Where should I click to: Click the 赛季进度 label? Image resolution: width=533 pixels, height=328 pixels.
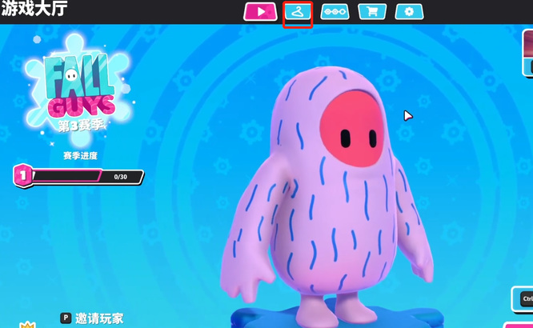[x=80, y=156]
